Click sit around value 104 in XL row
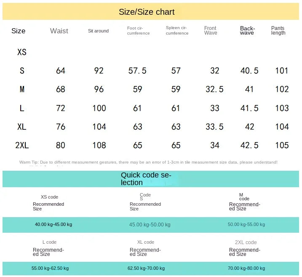 click(x=99, y=126)
